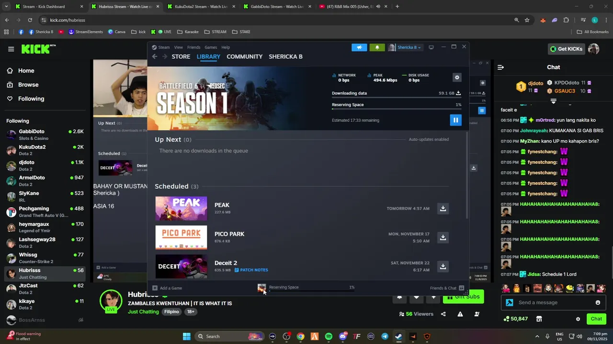Click download icon for PICO PARK update
The image size is (613, 344).
coord(443,237)
